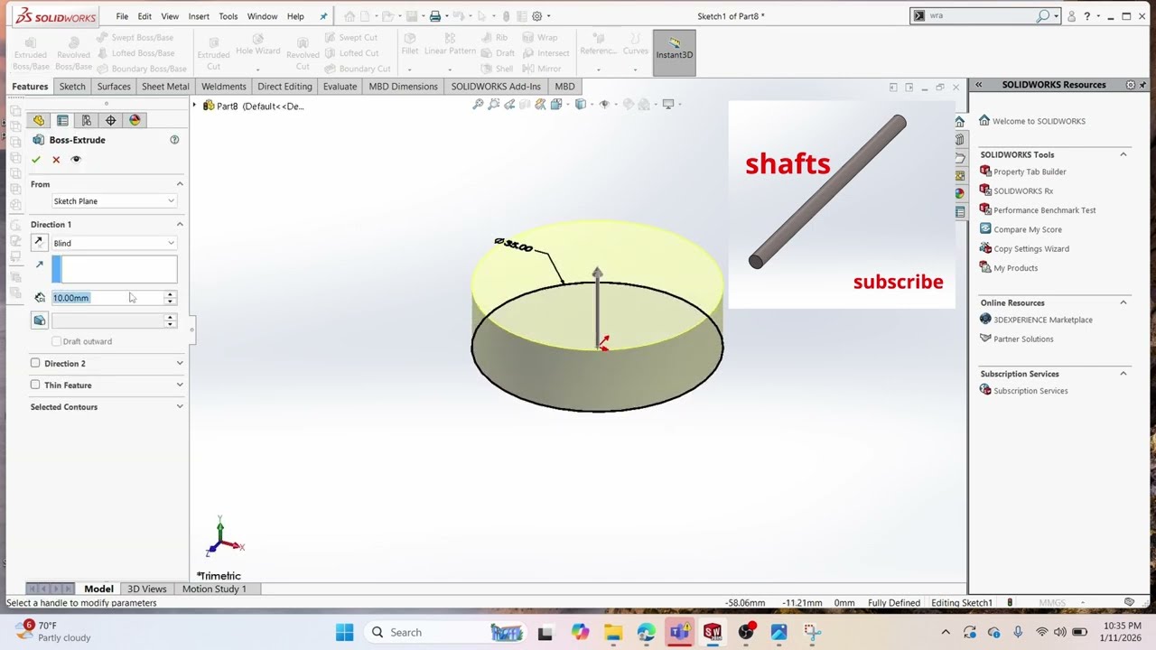Image resolution: width=1156 pixels, height=650 pixels.
Task: Switch to the DisplayManager tab icon
Action: pos(135,120)
